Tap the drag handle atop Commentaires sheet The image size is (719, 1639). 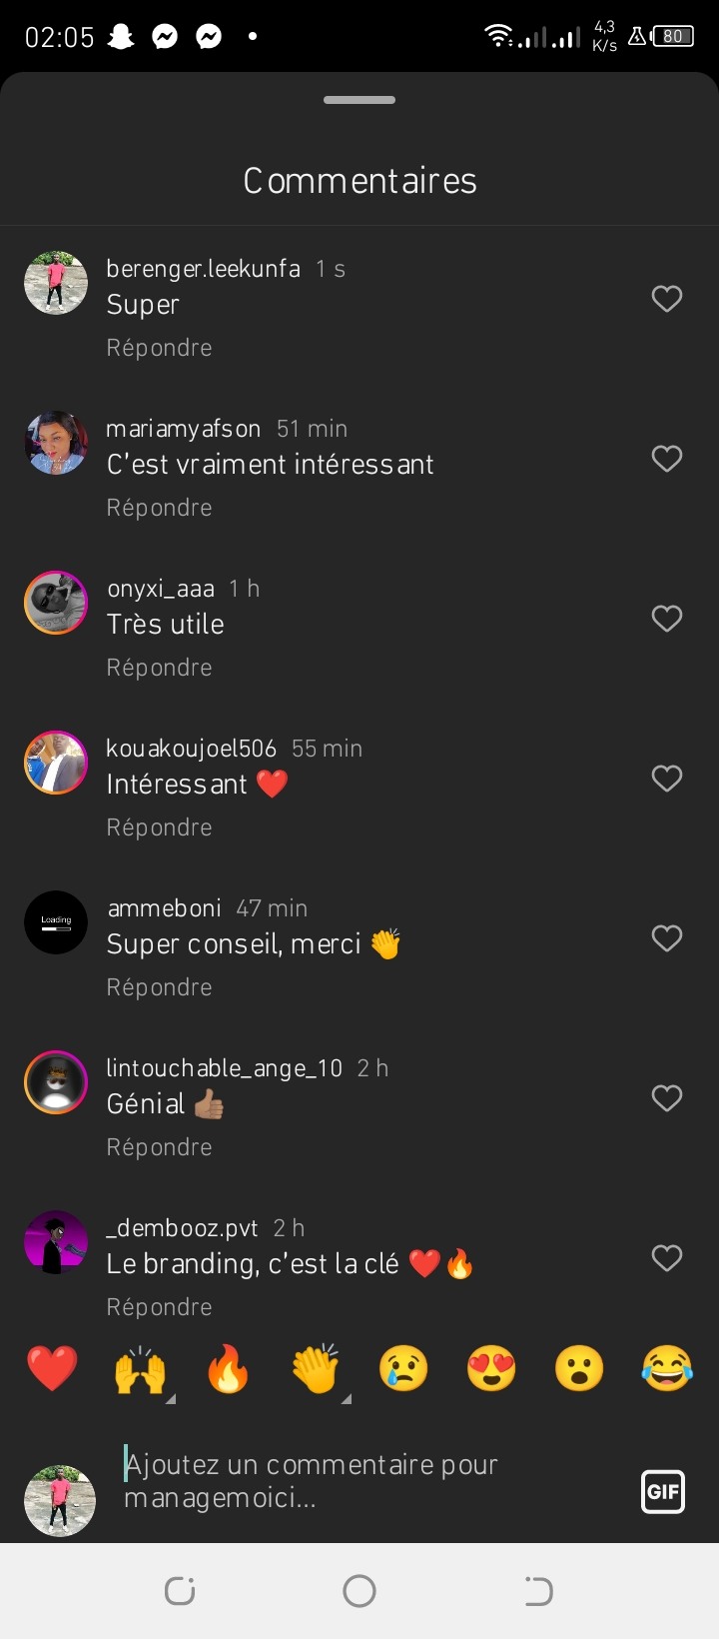point(359,100)
